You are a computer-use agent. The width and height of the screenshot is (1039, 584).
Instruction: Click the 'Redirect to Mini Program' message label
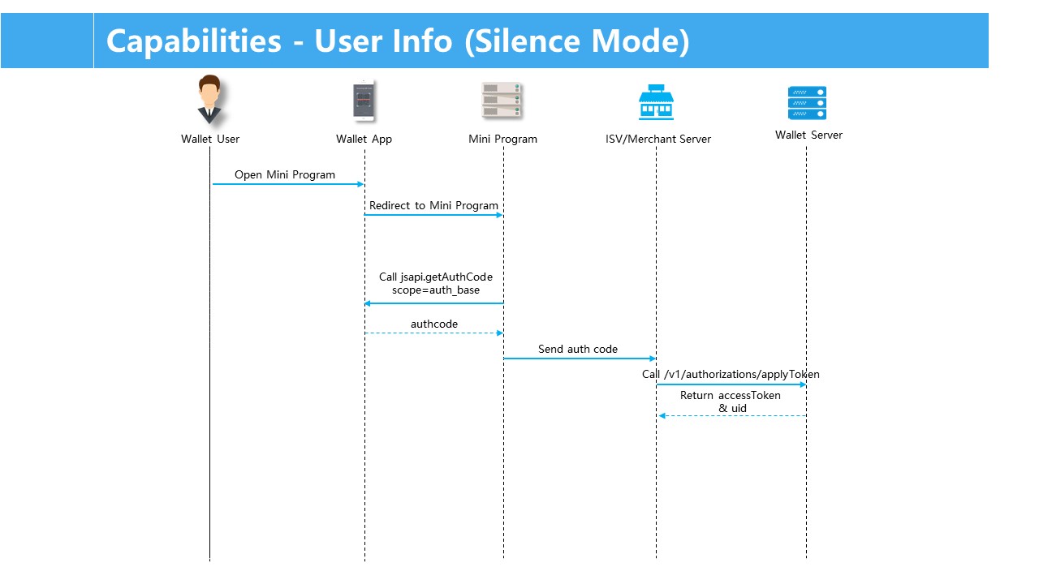pyautogui.click(x=433, y=205)
